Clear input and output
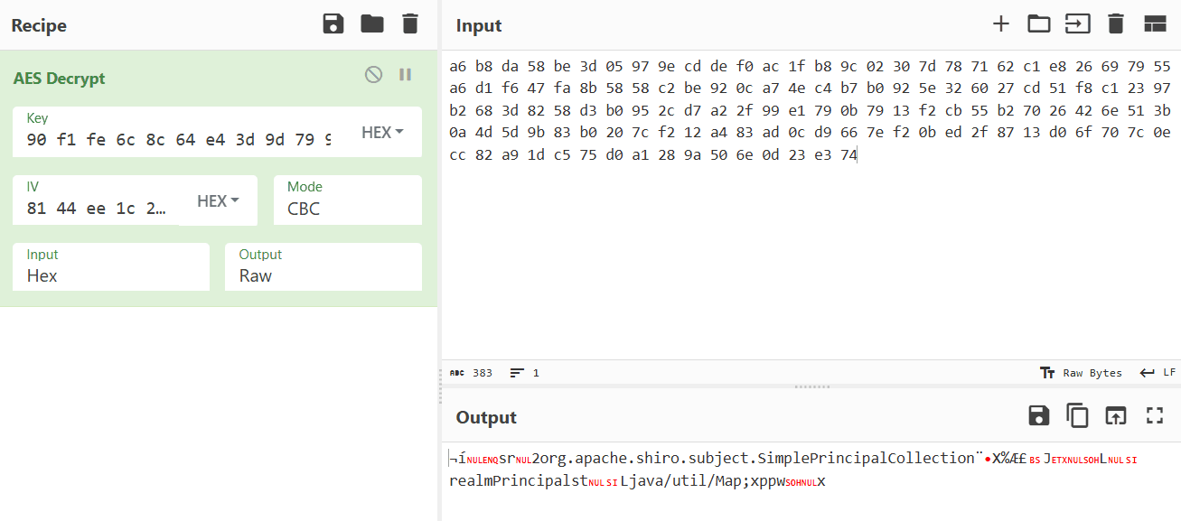 click(x=1116, y=24)
